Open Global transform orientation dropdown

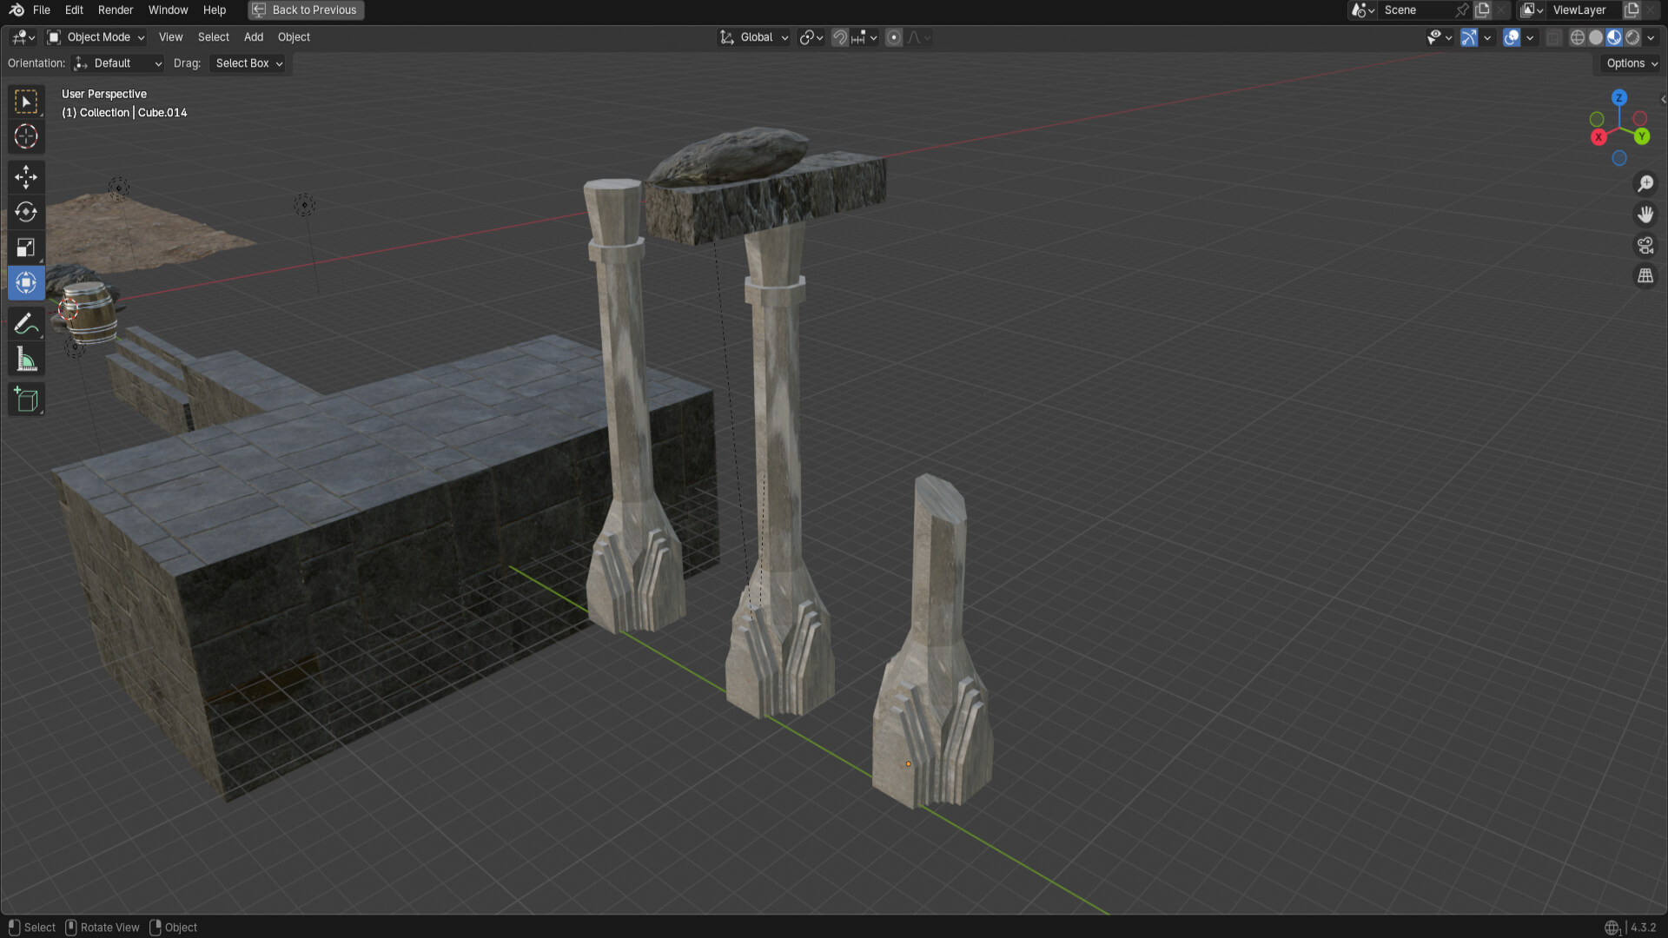[x=754, y=37]
